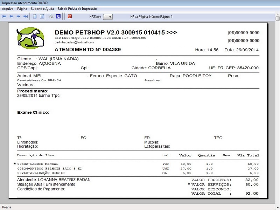Click the VALOR TOTAL amount 92,00
The image size is (280, 210).
point(252,194)
